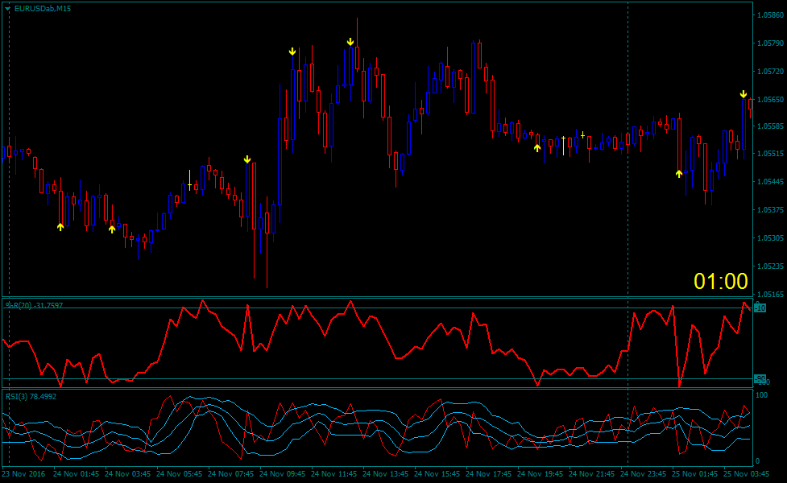Click the 24 Nov 09:45 time label
Screen dimensions: 787x483
click(x=282, y=473)
